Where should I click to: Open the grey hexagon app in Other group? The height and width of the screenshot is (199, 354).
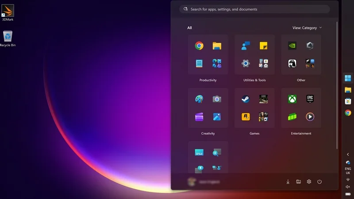(310, 46)
